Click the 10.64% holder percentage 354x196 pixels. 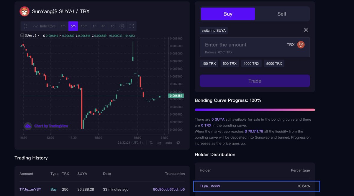[x=304, y=186]
